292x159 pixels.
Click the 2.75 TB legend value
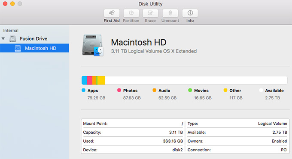pyautogui.click(x=272, y=98)
